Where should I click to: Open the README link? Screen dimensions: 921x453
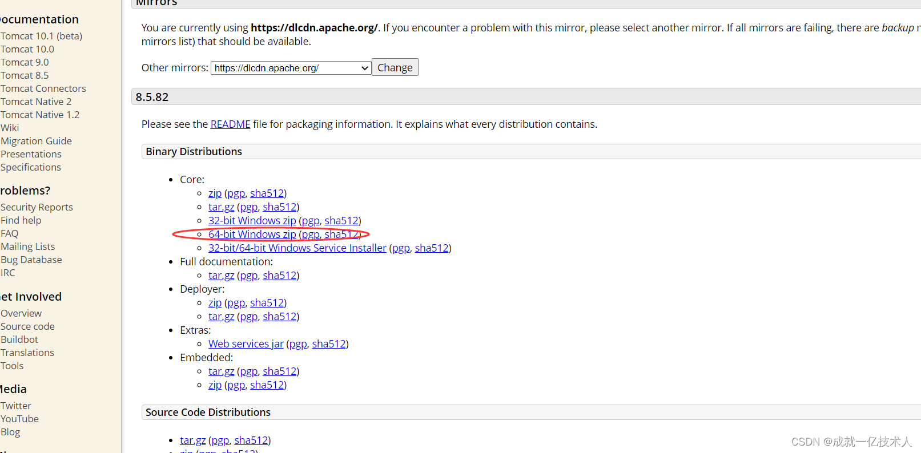point(231,124)
